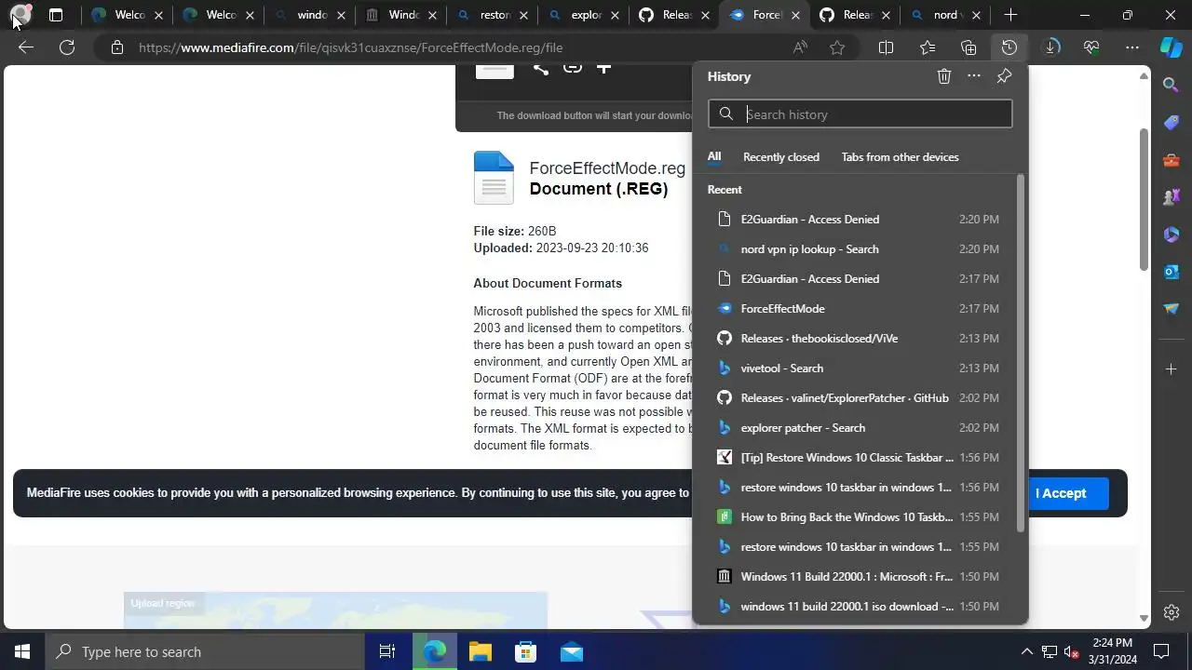The image size is (1192, 670).
Task: Open the Favorites list icon
Action: [928, 47]
